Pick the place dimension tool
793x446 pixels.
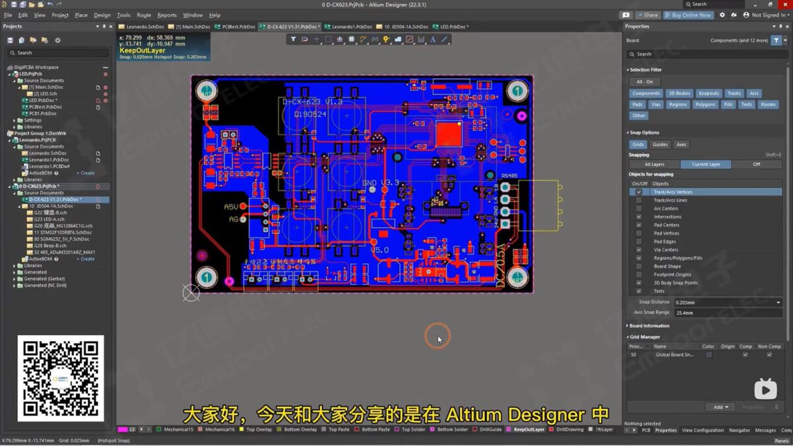click(421, 40)
